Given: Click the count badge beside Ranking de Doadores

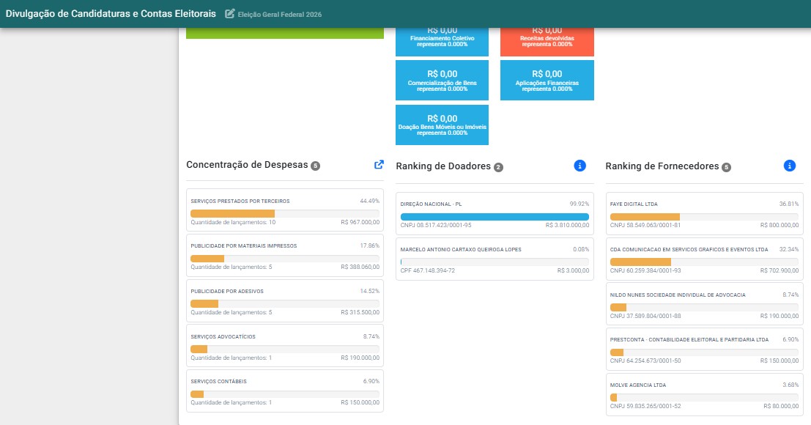Looking at the screenshot, I should 498,167.
